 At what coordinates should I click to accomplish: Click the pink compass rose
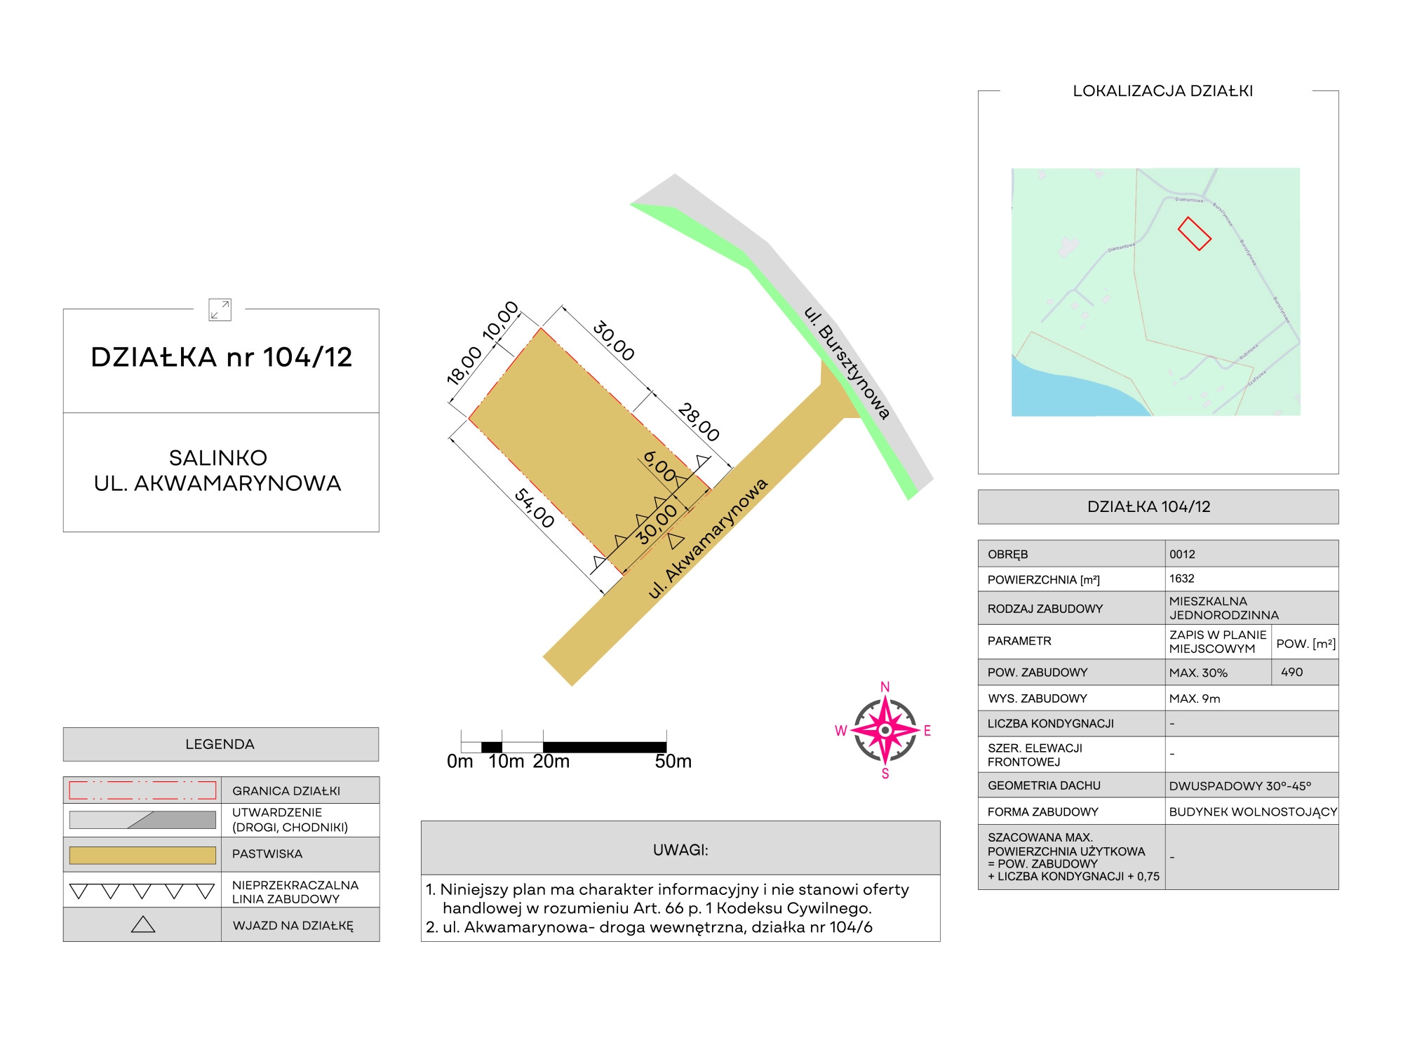coord(885,731)
